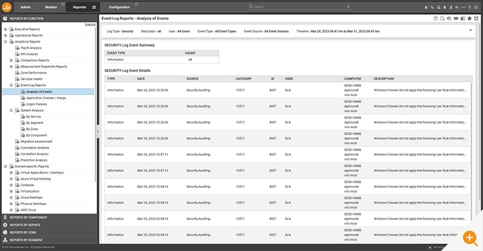Open the help question mark icon

(x=469, y=7)
